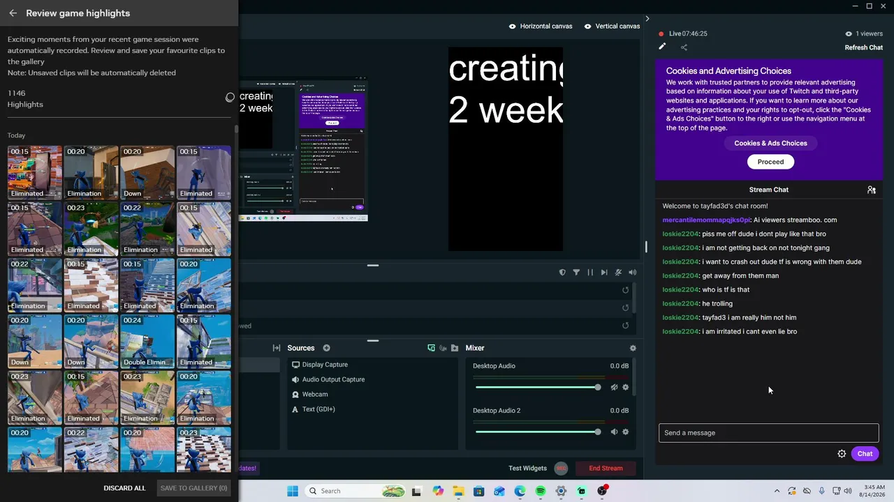This screenshot has height=502, width=894.
Task: Open Cookies & Ads Choices
Action: (x=770, y=143)
